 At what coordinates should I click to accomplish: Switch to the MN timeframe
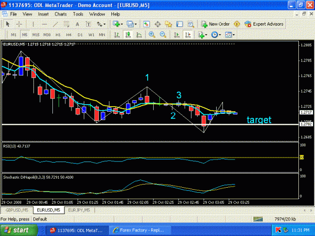(102, 35)
